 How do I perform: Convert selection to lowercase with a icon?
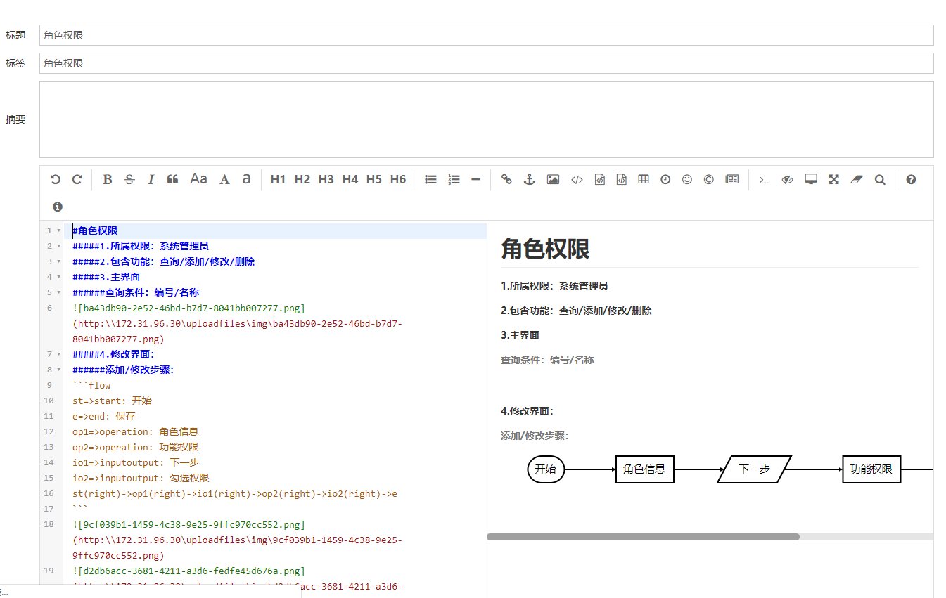point(246,180)
